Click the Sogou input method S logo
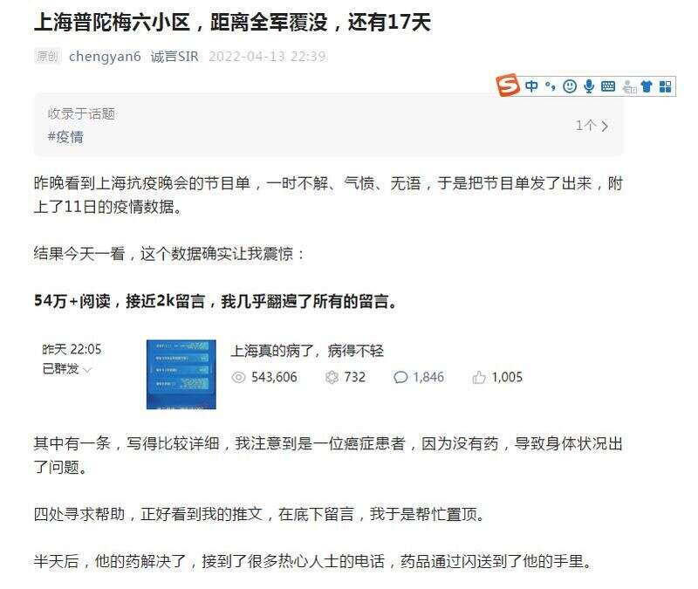This screenshot has height=589, width=698. [x=508, y=85]
